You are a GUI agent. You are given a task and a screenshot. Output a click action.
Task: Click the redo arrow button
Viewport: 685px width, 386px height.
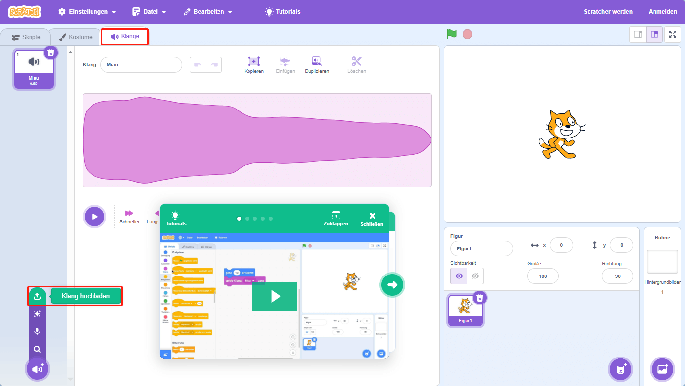click(x=214, y=65)
